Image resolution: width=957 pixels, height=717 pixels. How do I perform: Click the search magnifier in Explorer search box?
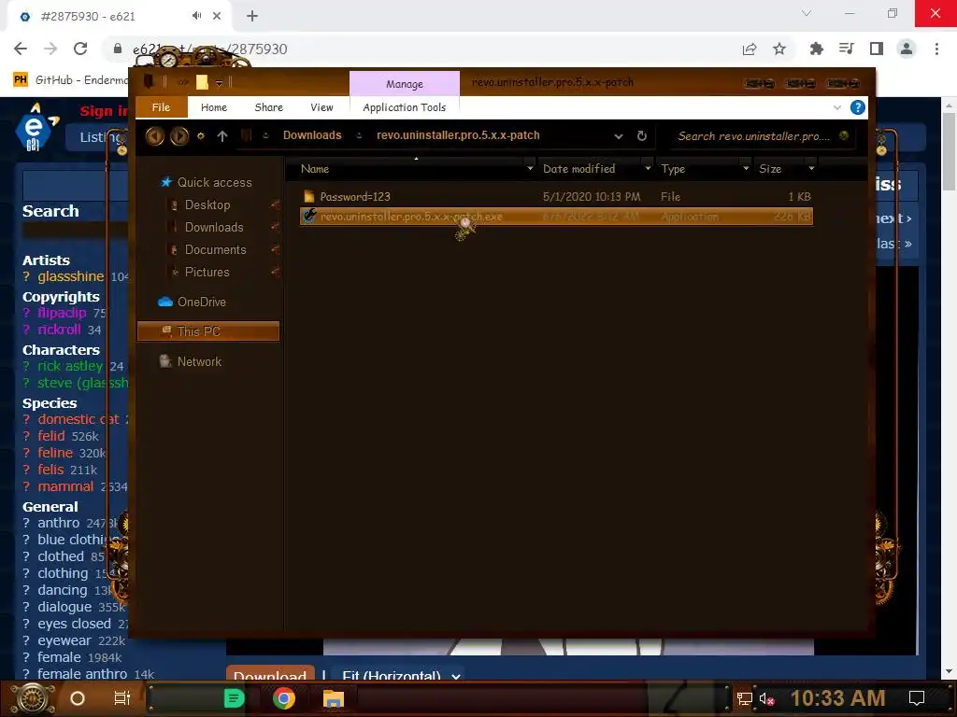click(844, 136)
